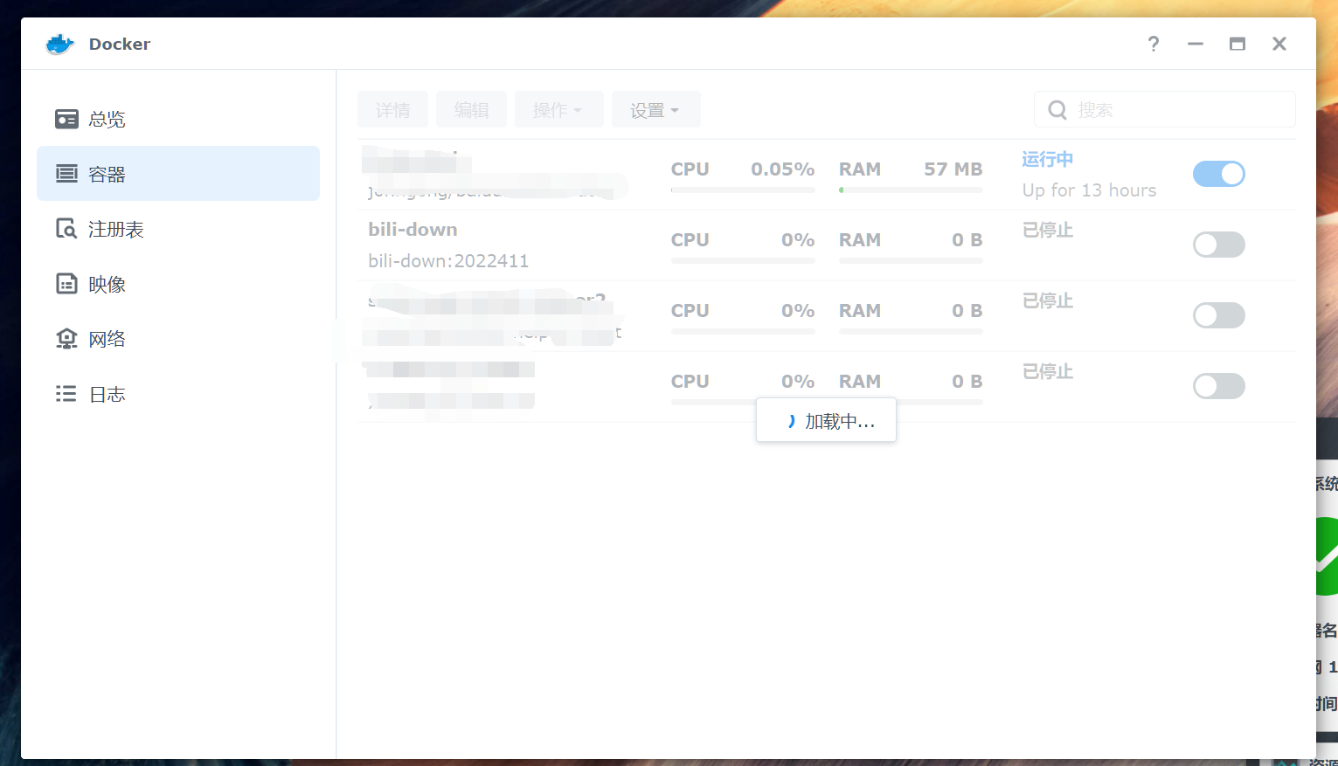1338x766 pixels.
Task: Click the Up for 13 hours uptime text
Action: pos(1089,190)
